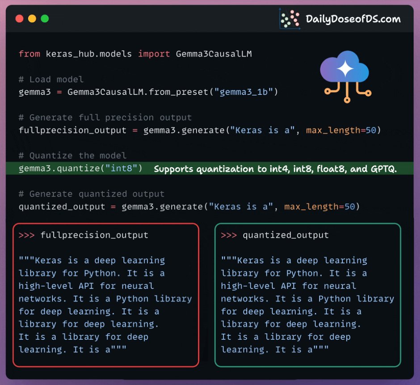
Task: Click the yellow minimize window dot
Action: [x=32, y=19]
